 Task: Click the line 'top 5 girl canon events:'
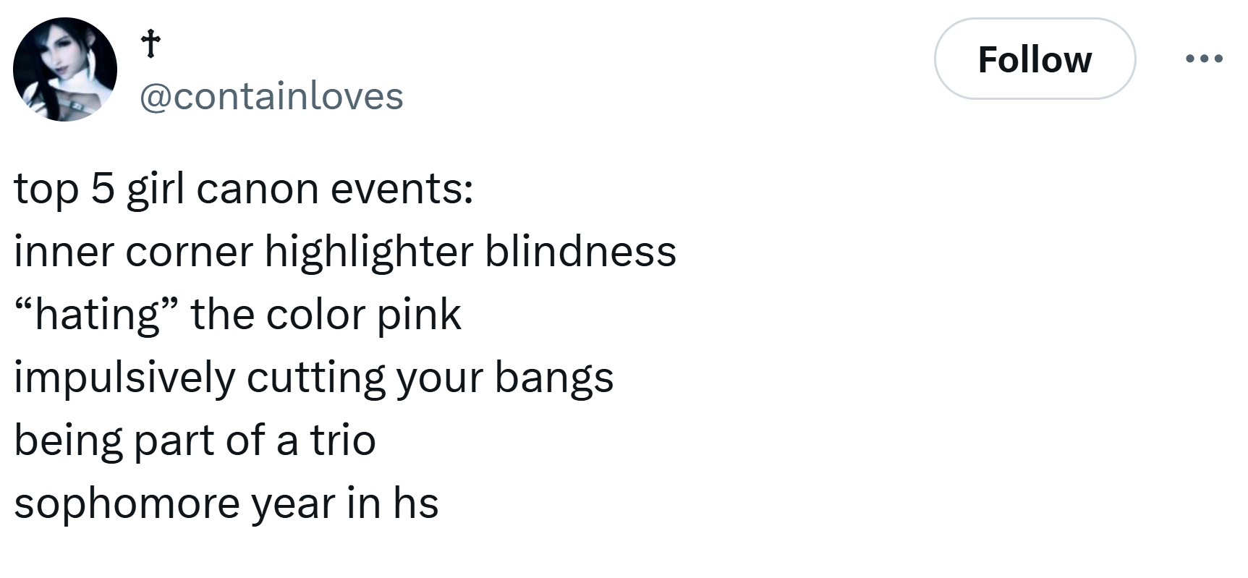click(244, 190)
